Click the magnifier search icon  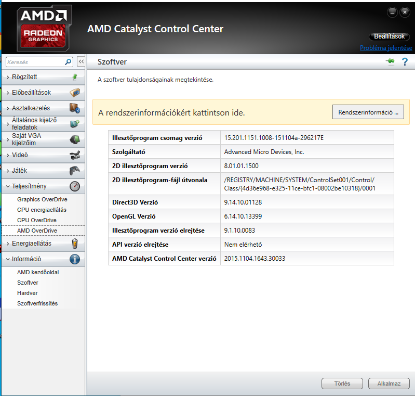click(x=68, y=62)
